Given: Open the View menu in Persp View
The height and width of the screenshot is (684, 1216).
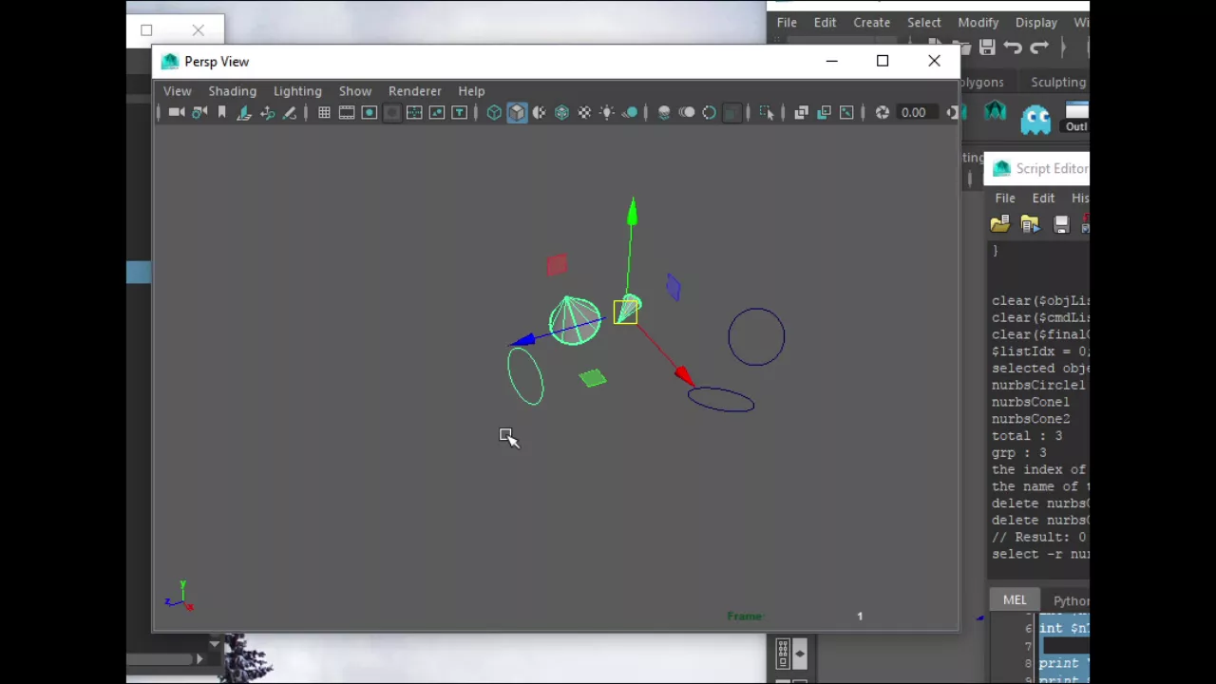Looking at the screenshot, I should pyautogui.click(x=177, y=91).
